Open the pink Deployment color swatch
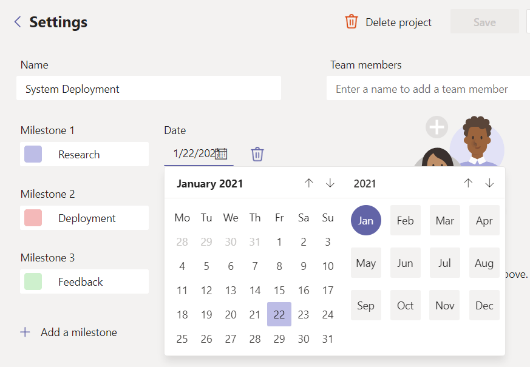The width and height of the screenshot is (530, 367). (x=33, y=218)
